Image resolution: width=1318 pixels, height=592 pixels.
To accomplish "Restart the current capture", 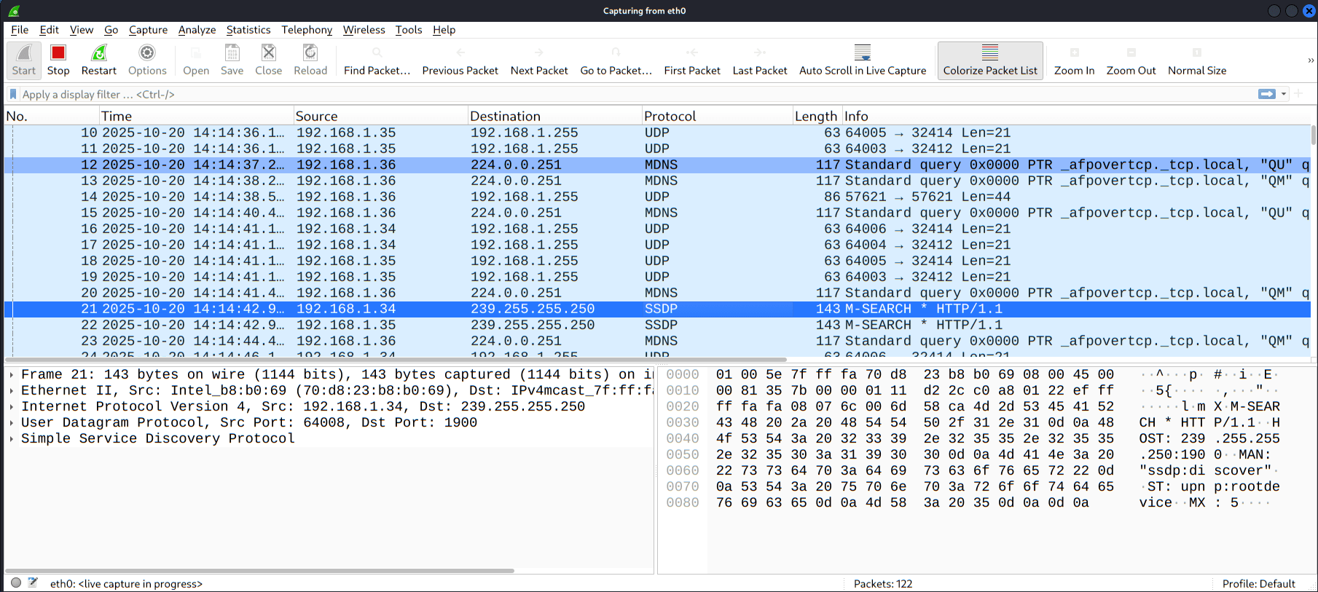I will click(98, 60).
